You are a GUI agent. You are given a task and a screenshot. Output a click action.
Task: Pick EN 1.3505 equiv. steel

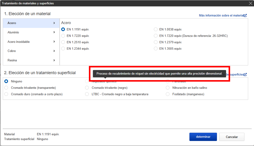pos(156,49)
